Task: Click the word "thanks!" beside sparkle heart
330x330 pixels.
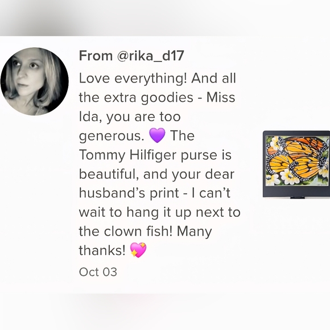Action: coord(102,250)
